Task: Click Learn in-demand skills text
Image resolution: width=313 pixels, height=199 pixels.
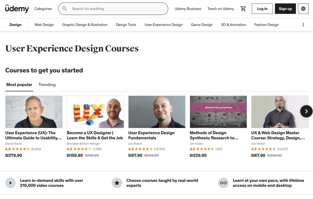Action: click(51, 183)
